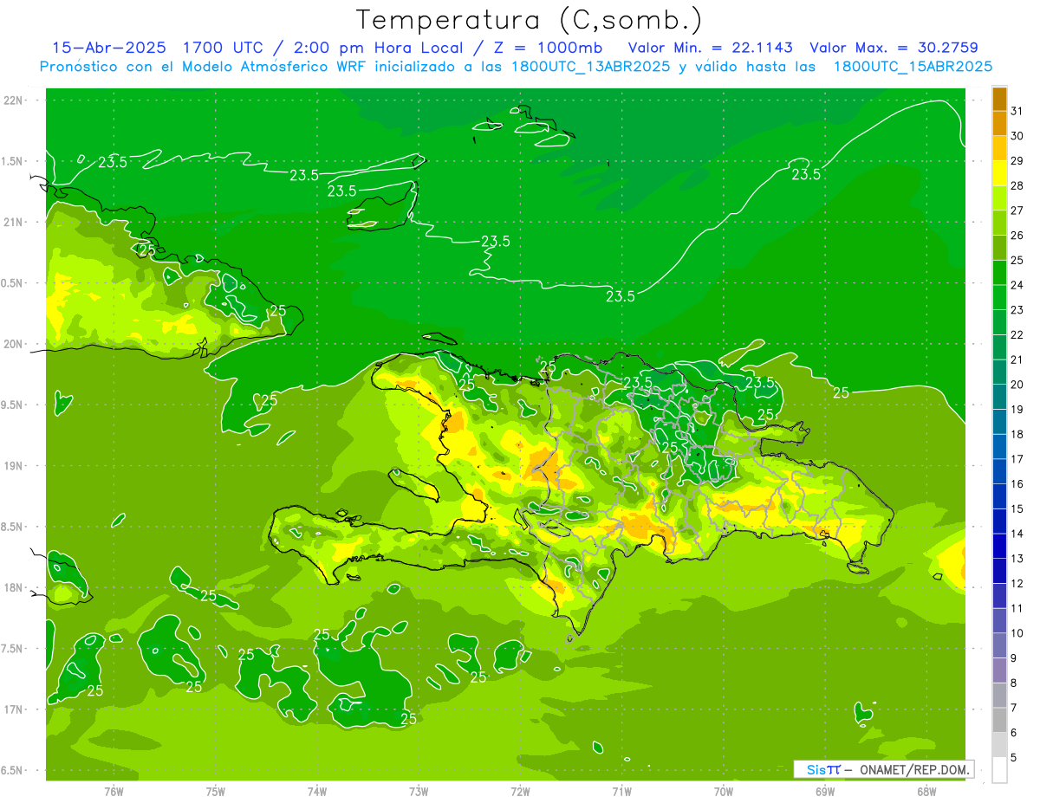Viewport: 1040px width, 803px height.
Task: Pick the yellow swatch between 28 and 29
Action: click(x=999, y=173)
